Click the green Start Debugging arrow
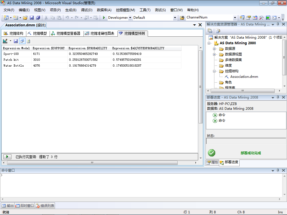The height and width of the screenshot is (215, 287). pyautogui.click(x=104, y=18)
